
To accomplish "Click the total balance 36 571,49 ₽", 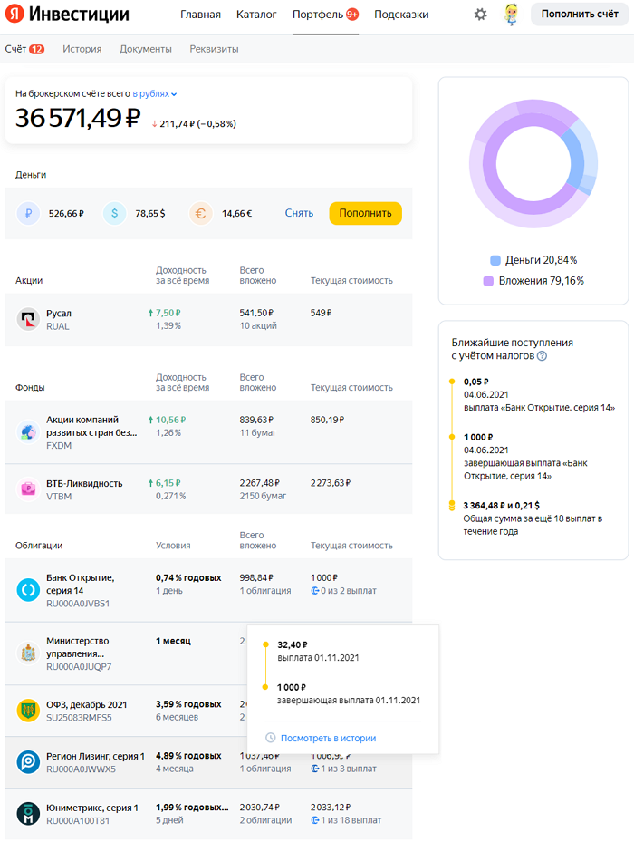I will (x=78, y=118).
